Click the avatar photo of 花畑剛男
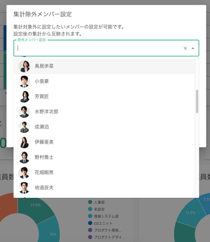Image resolution: width=210 pixels, height=242 pixels. click(24, 172)
